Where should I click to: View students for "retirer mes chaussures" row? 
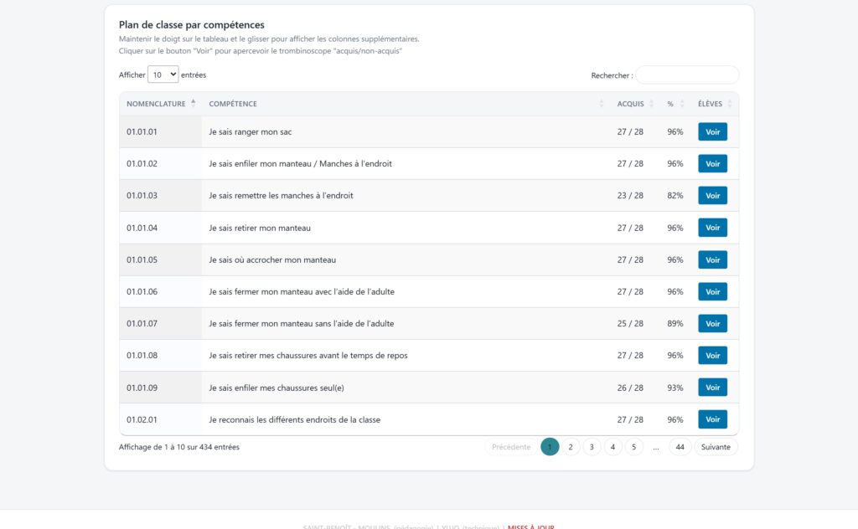pyautogui.click(x=712, y=355)
